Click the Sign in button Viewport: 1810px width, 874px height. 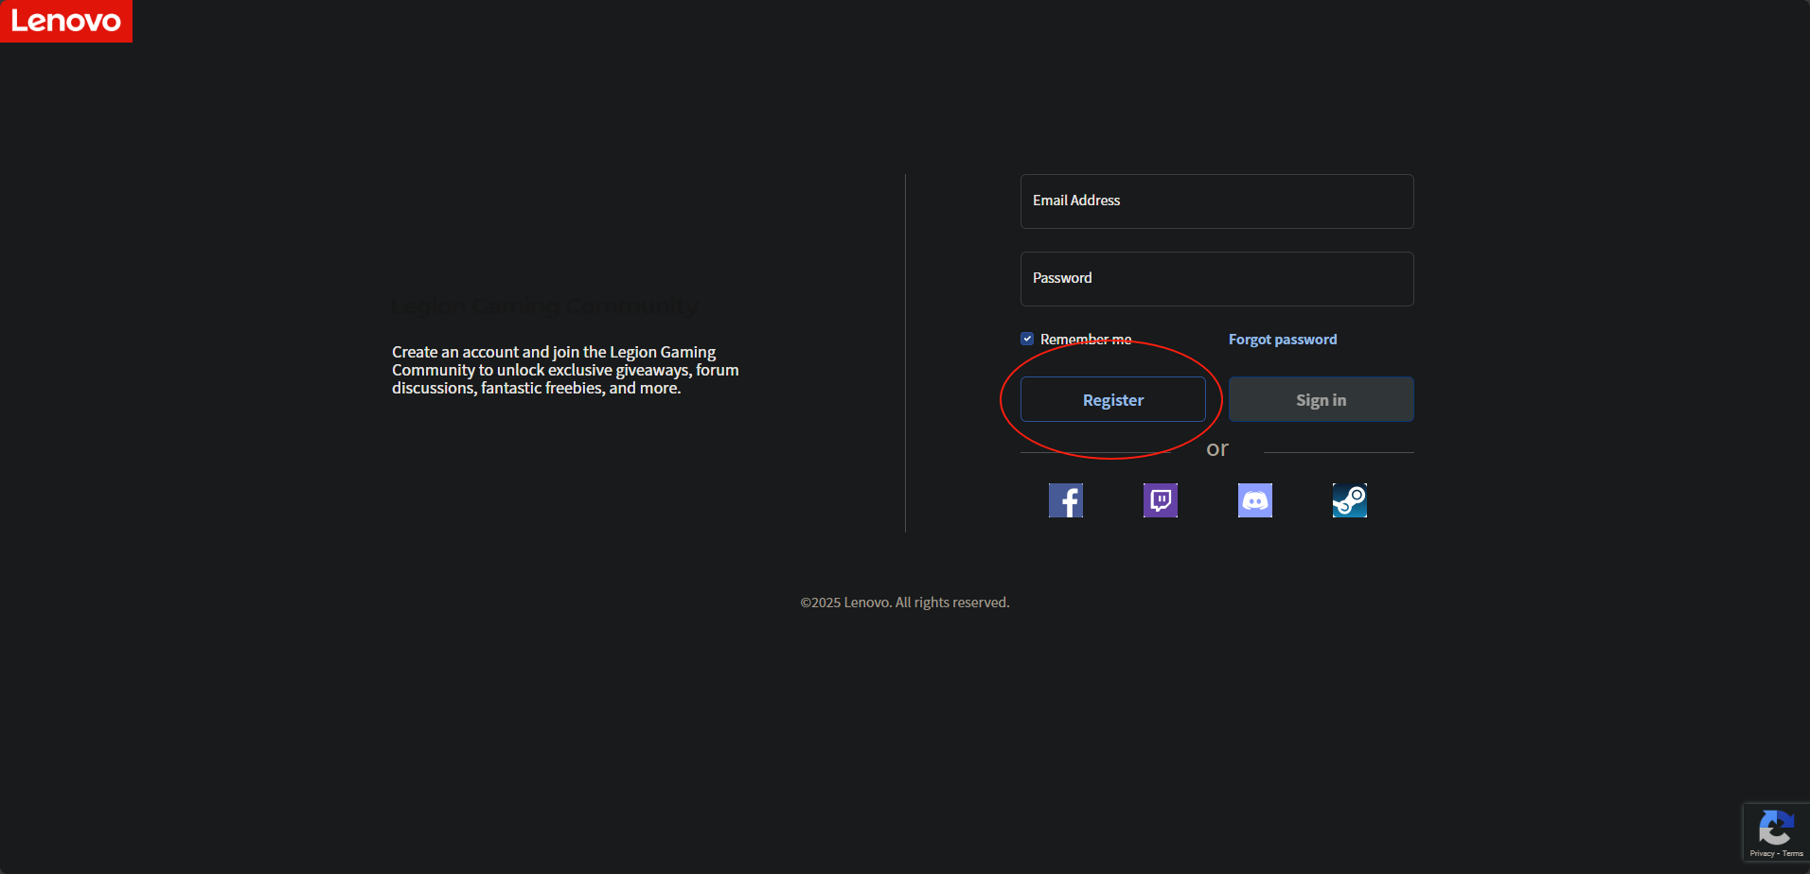tap(1322, 399)
